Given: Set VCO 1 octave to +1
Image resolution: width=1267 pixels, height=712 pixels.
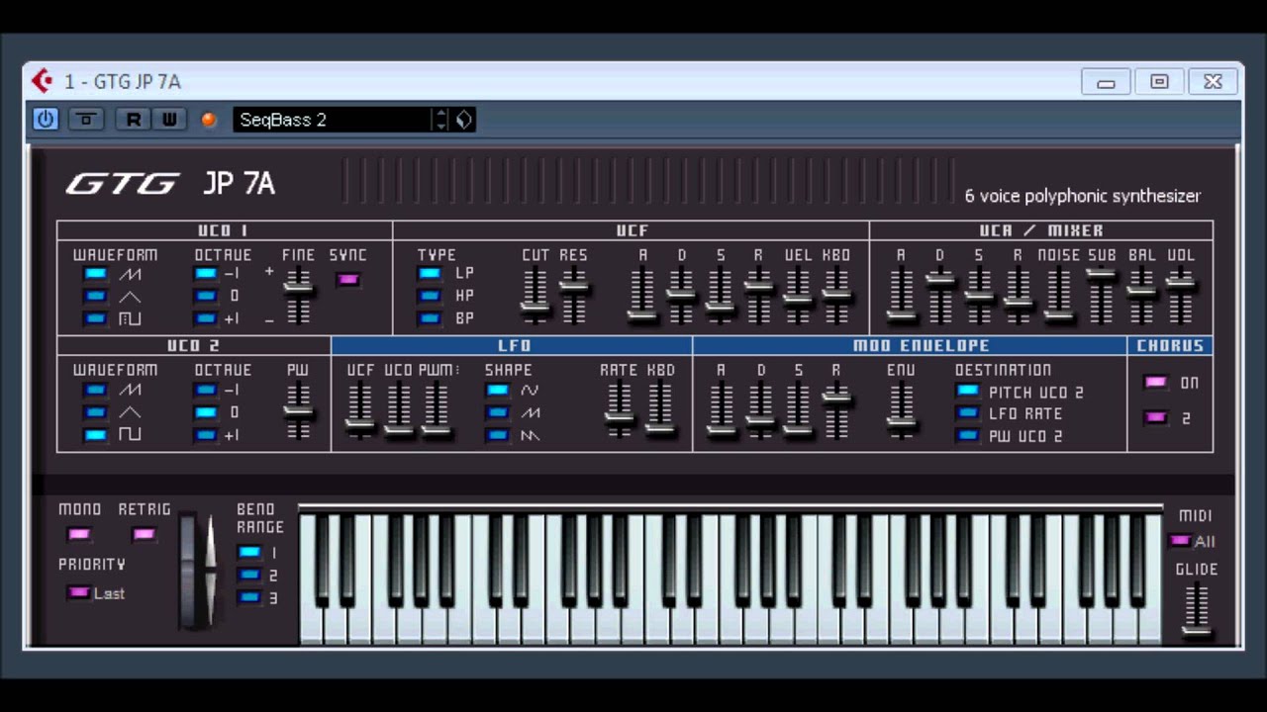Looking at the screenshot, I should [205, 318].
